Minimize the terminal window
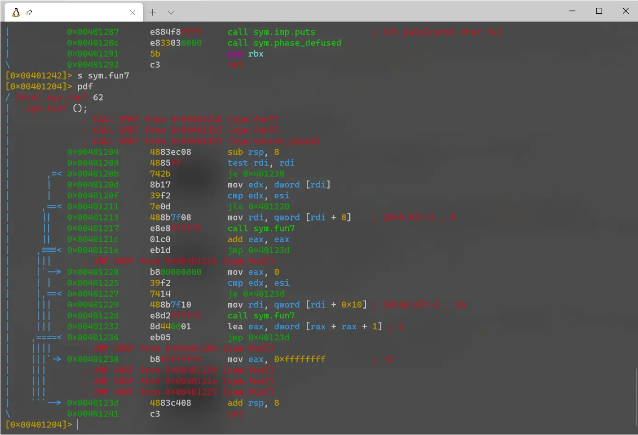 (572, 11)
